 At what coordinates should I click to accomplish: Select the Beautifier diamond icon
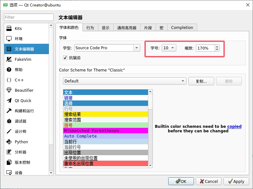point(9,90)
